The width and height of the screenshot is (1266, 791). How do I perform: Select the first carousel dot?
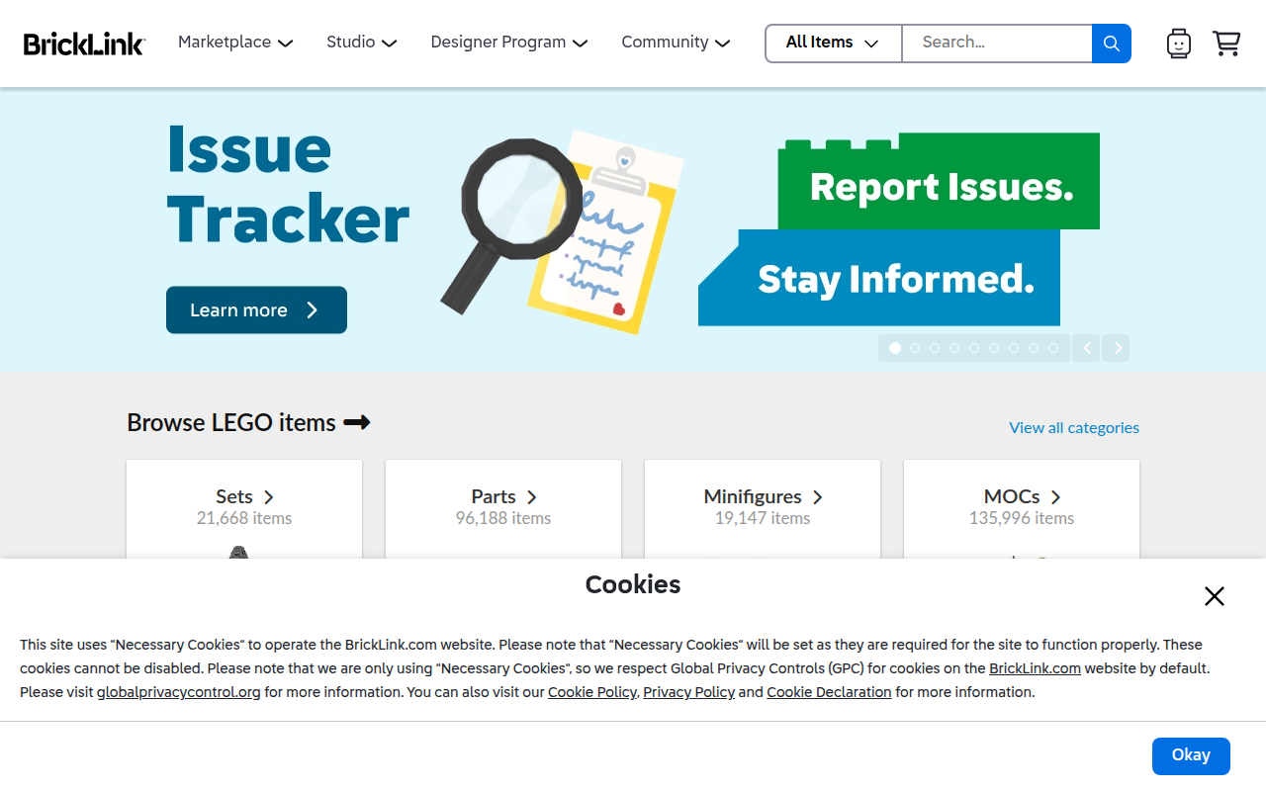click(x=895, y=348)
